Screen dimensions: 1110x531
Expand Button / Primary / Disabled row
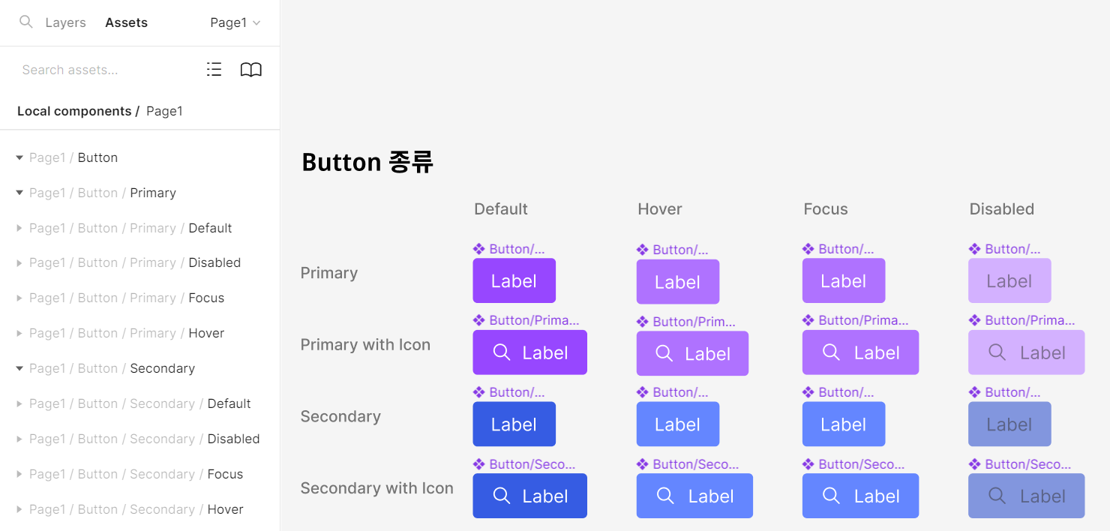tap(19, 262)
